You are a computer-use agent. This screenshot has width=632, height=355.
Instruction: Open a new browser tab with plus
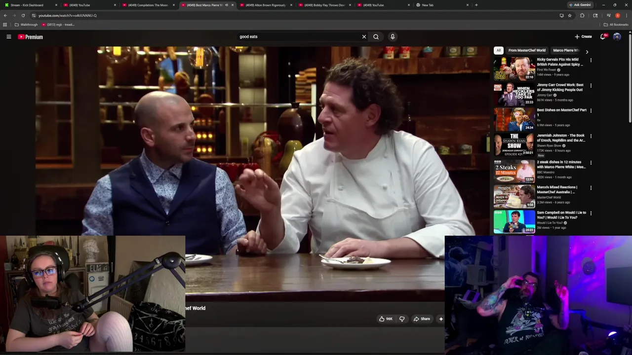click(x=476, y=5)
